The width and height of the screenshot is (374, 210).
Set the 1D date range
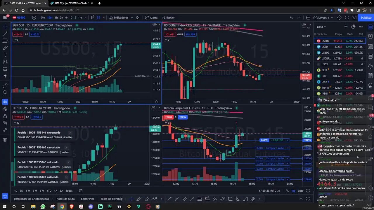[x=15, y=191]
